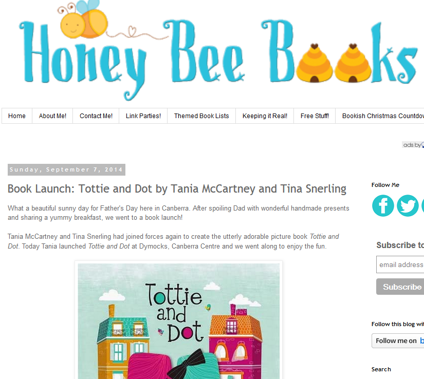The width and height of the screenshot is (424, 379).
Task: Open the Bookish Christmas Countdown tab
Action: [380, 116]
